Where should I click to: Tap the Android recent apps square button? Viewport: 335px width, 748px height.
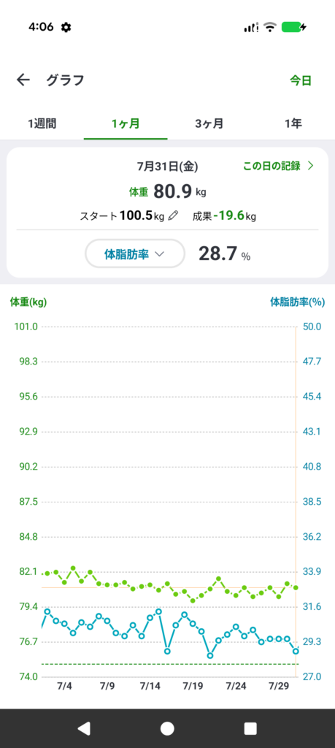click(x=250, y=728)
